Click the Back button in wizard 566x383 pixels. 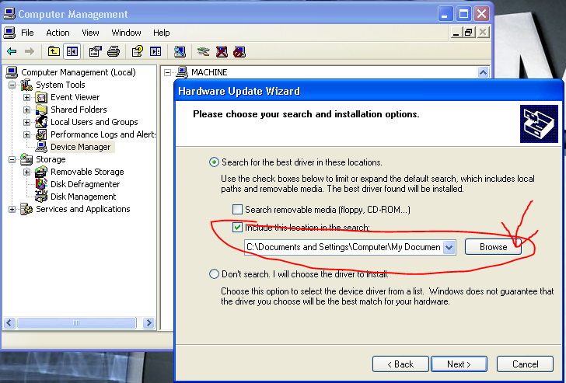coord(400,364)
